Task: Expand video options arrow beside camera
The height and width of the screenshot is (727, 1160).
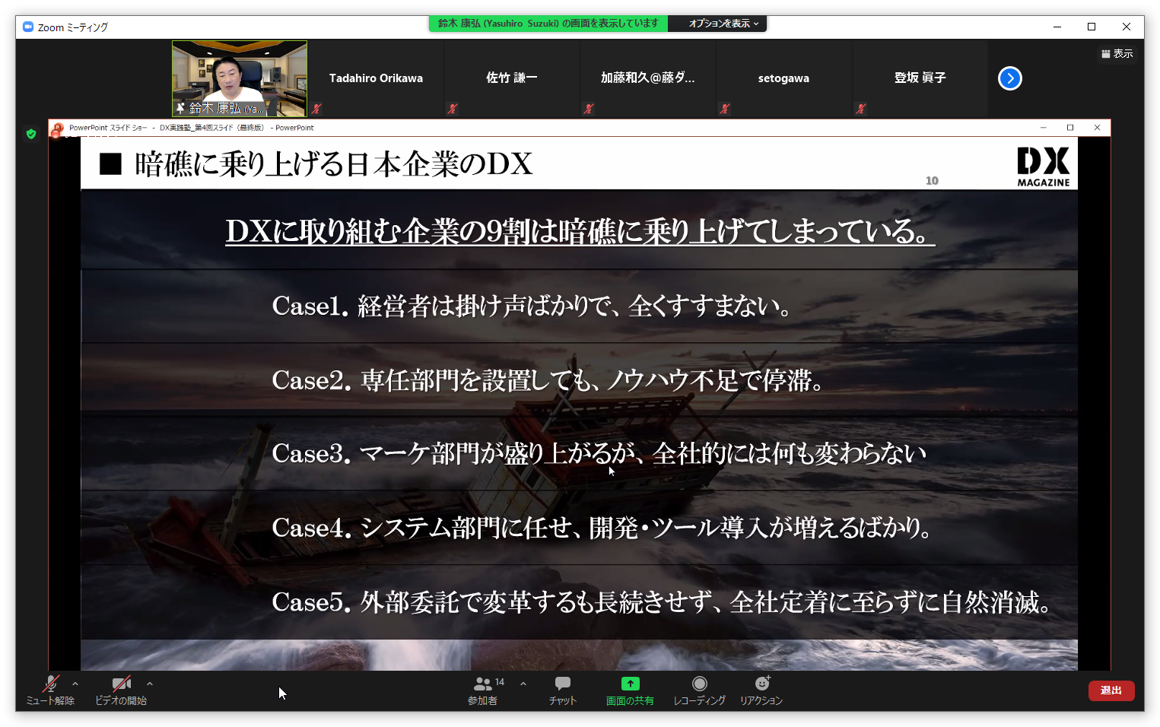Action: point(150,684)
